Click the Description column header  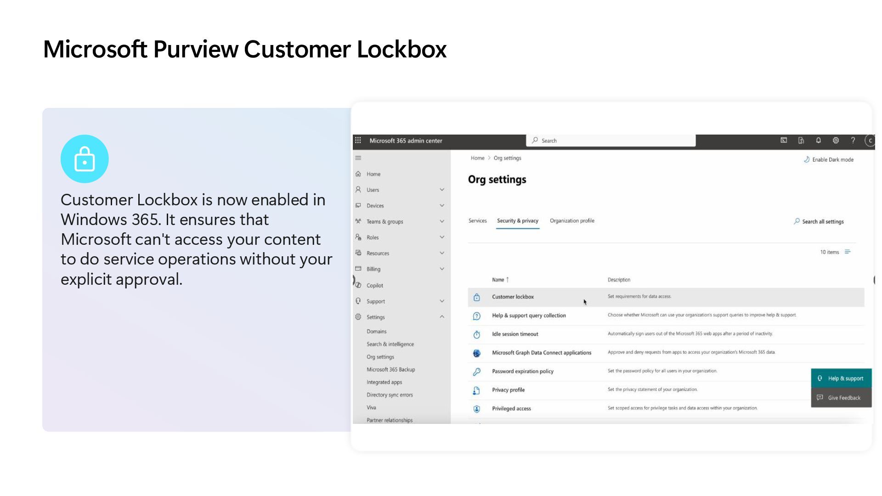tap(619, 280)
